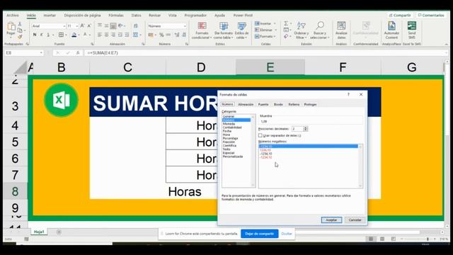This screenshot has height=255, width=453.
Task: Click the fill color bucket icon
Action: pos(74,35)
